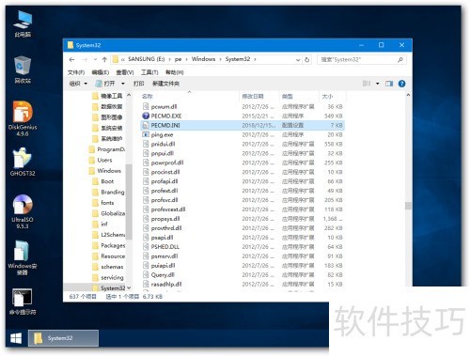470x356 pixels.
Task: Go forward with the forward arrow
Action: pyautogui.click(x=85, y=59)
